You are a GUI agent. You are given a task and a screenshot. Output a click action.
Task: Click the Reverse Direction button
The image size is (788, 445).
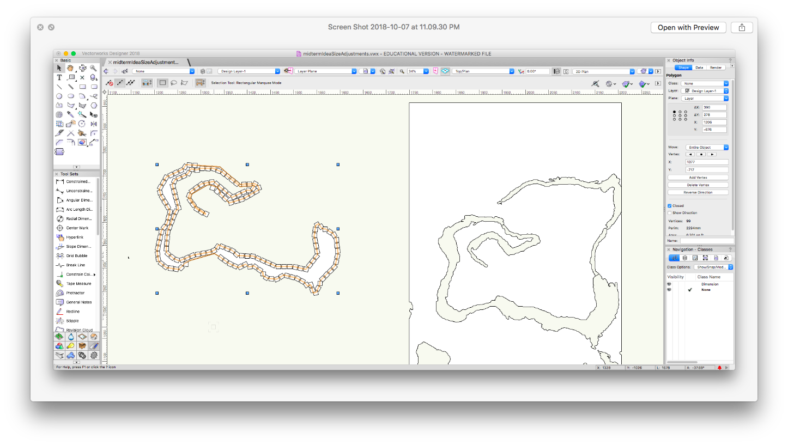pyautogui.click(x=698, y=192)
